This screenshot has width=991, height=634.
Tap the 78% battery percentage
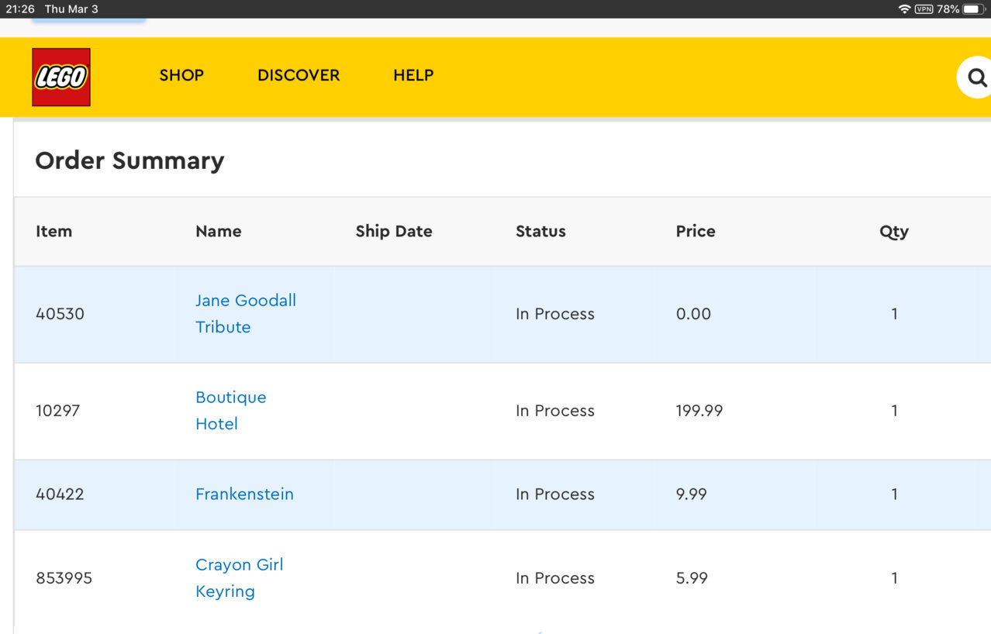pos(948,9)
